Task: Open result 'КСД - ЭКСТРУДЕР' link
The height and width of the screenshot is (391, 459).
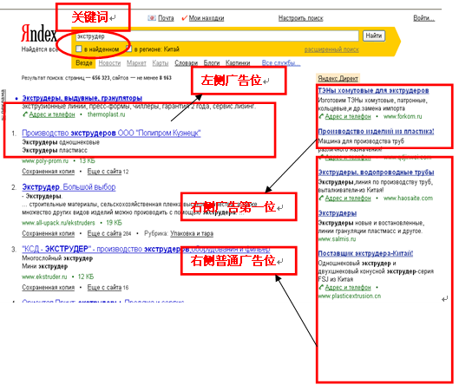Action: 146,249
